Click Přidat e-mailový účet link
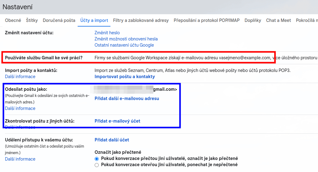This screenshot has height=172, width=318. click(x=118, y=121)
